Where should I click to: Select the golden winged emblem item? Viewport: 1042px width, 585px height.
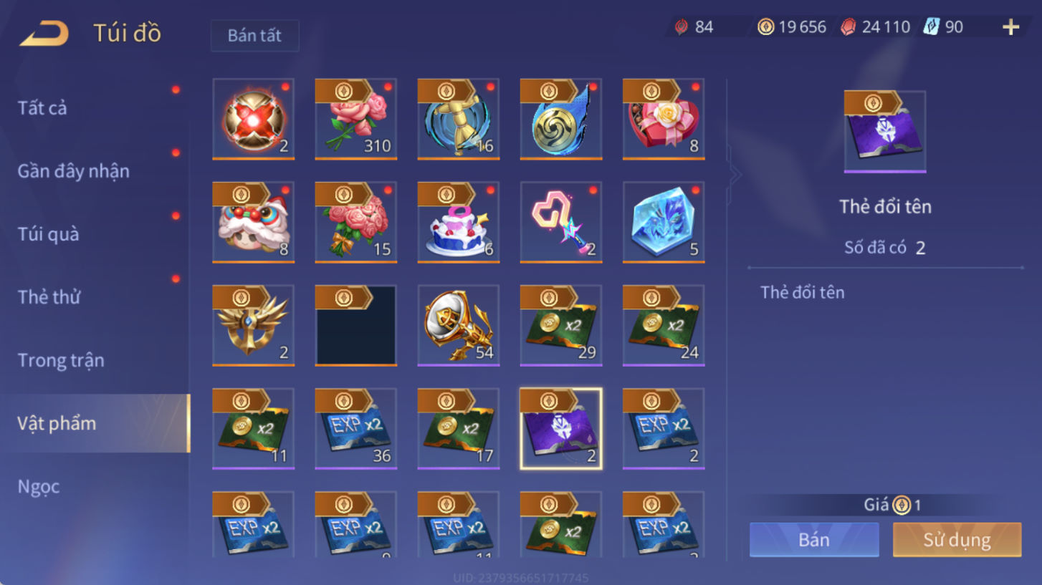(254, 325)
